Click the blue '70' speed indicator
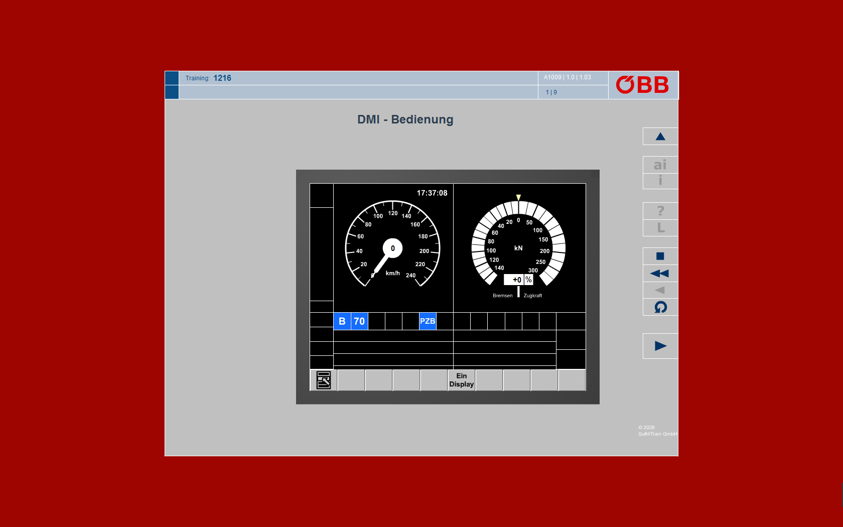 [359, 321]
